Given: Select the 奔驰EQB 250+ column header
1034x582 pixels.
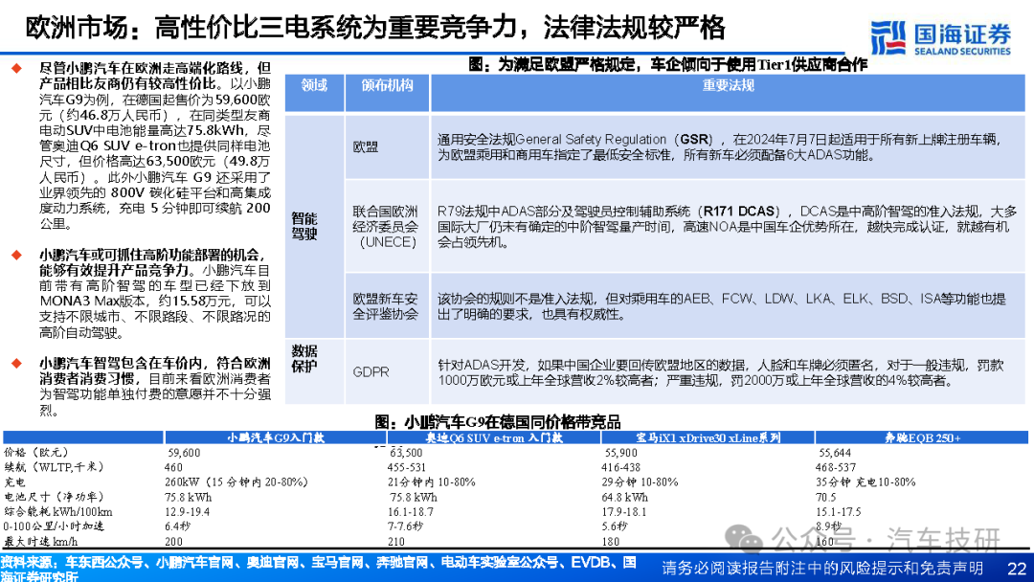Looking at the screenshot, I should 922,437.
